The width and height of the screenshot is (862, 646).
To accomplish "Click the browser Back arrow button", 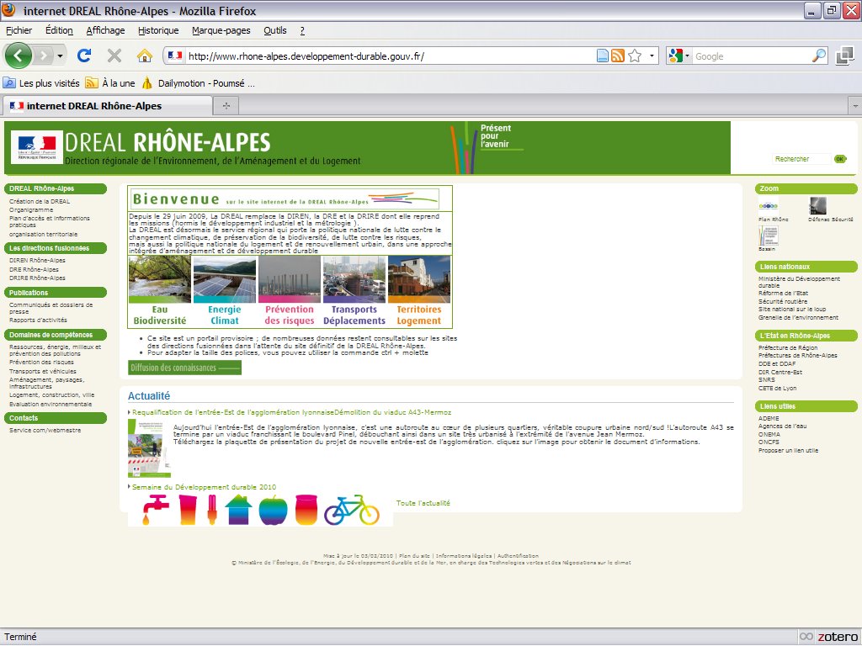I will pyautogui.click(x=19, y=56).
